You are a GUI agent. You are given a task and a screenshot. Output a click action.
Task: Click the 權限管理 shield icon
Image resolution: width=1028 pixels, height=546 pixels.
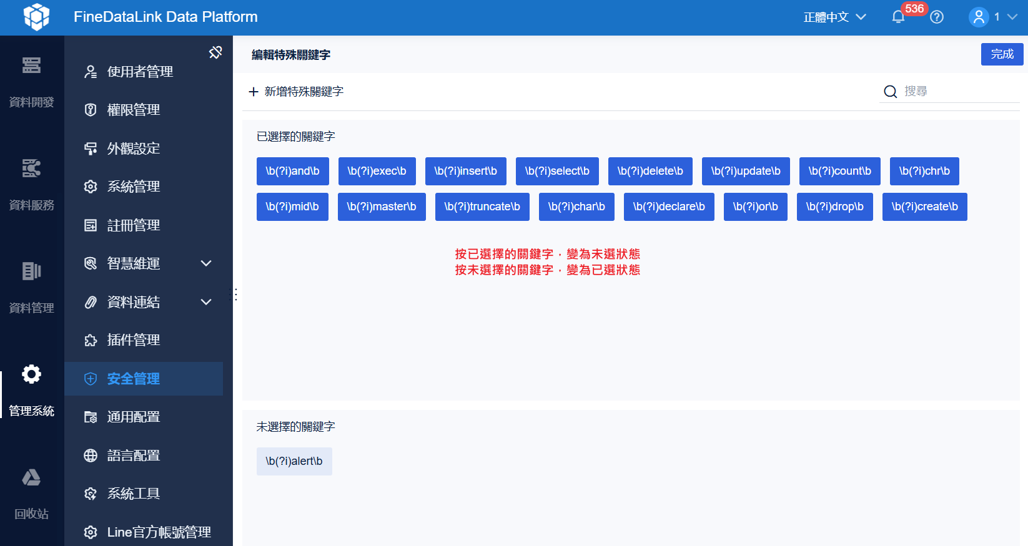[x=91, y=110]
